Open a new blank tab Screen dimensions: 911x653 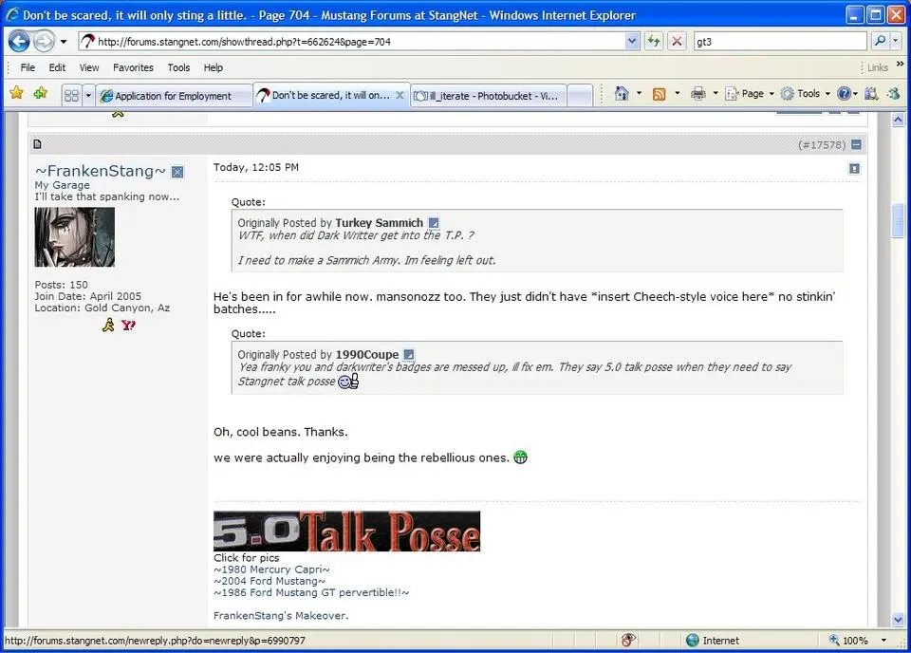point(579,96)
